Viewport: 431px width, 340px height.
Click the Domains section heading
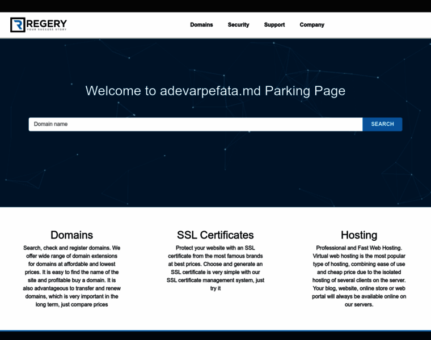coord(71,235)
